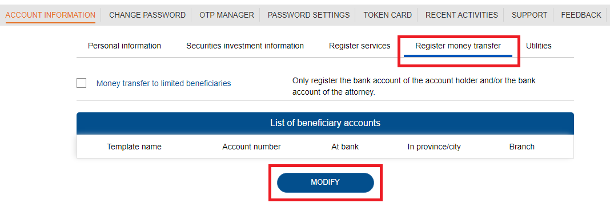View the Recent Activities tab
610x207 pixels.
[461, 15]
